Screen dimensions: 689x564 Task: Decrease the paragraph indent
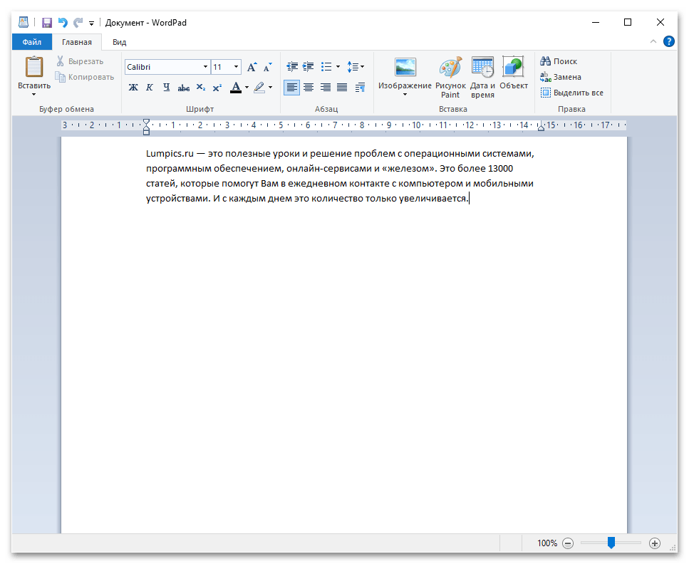click(291, 67)
